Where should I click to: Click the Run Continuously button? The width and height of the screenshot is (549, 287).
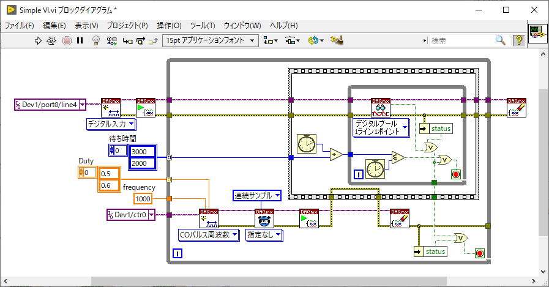click(x=51, y=40)
